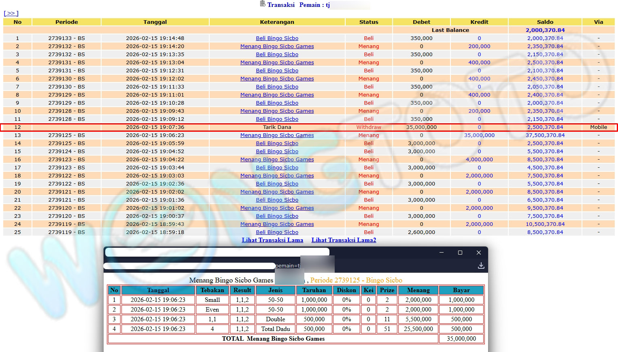Open Menang Bingo Sicbo Games for row 13
This screenshot has height=352, width=618.
tap(277, 135)
